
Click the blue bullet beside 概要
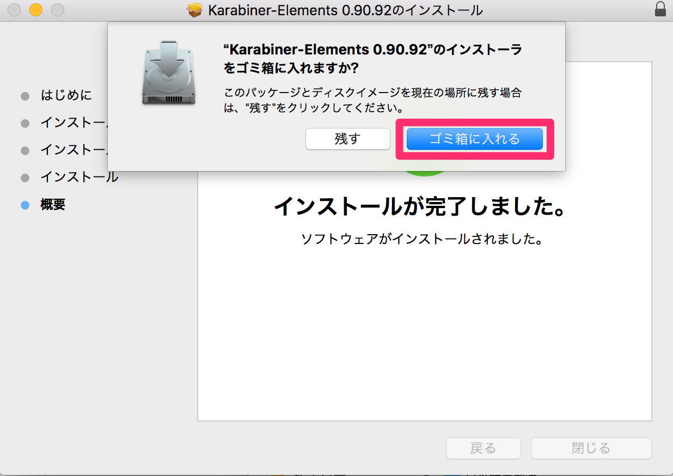25,205
